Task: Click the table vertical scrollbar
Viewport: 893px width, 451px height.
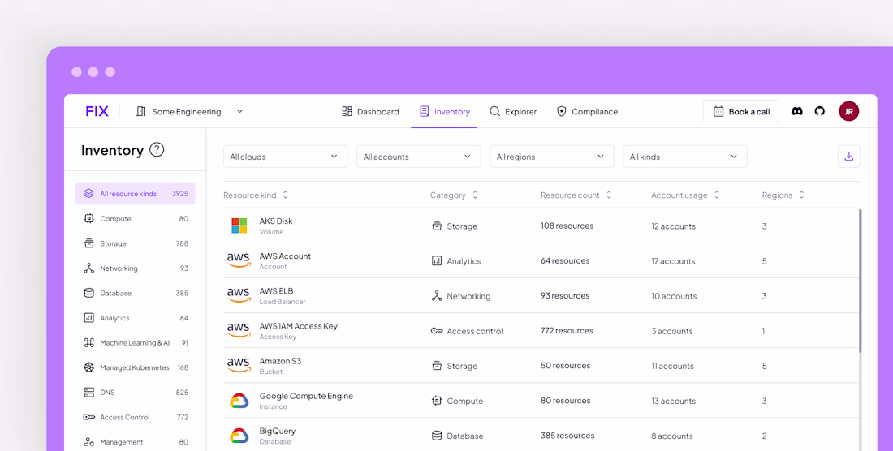Action: click(860, 281)
